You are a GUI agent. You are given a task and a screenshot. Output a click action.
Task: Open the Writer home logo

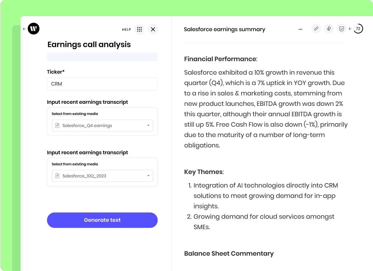[x=33, y=29]
